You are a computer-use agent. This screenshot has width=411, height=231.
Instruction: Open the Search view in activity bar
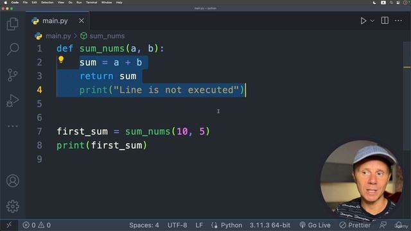pos(13,49)
